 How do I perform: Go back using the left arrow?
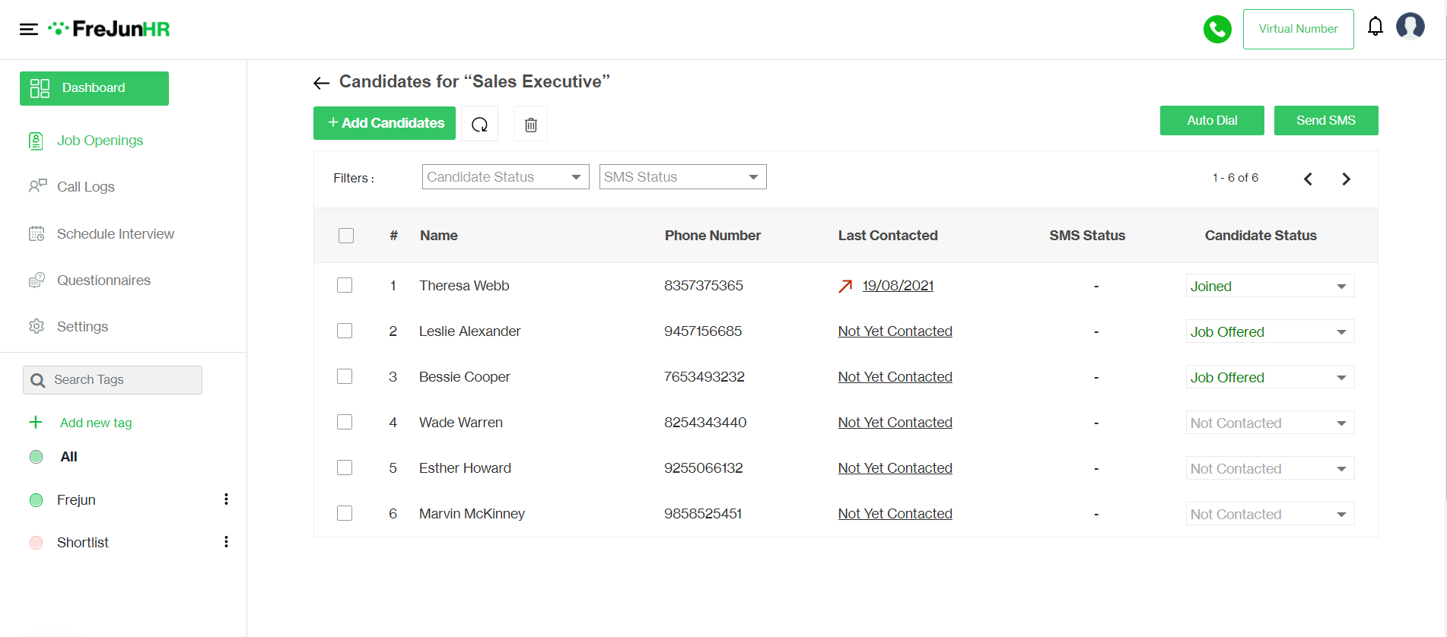click(321, 83)
